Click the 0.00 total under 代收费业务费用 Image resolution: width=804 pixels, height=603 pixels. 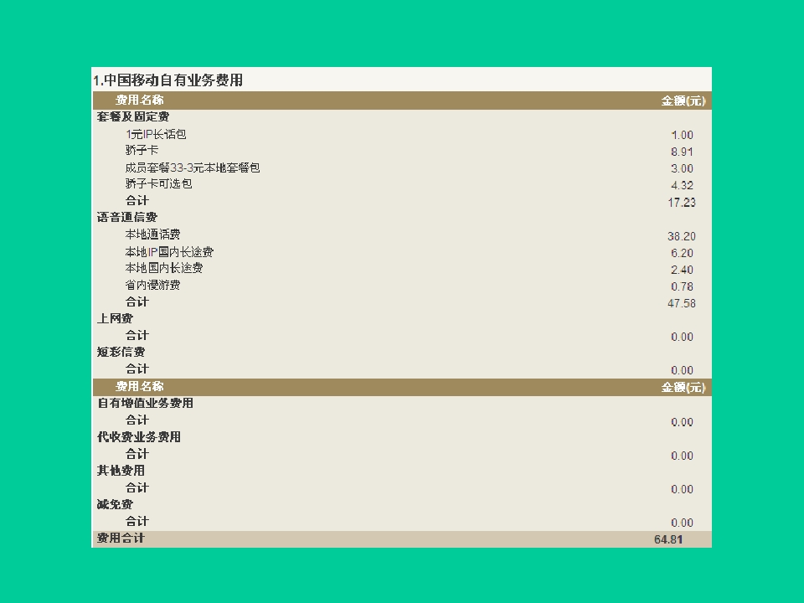tap(682, 456)
